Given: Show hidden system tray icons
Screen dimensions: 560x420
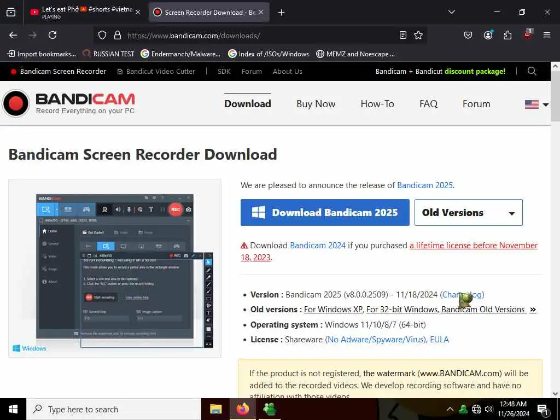Looking at the screenshot, I should (x=450, y=409).
